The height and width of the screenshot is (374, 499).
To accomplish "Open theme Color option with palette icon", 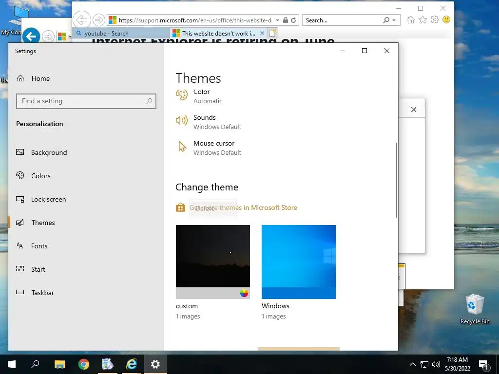I will [x=199, y=96].
